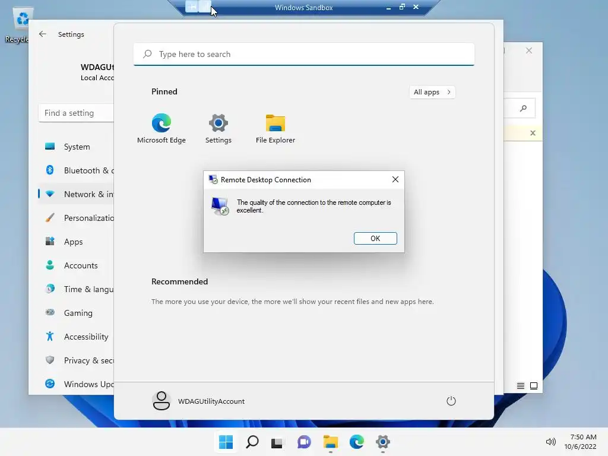This screenshot has width=608, height=456.
Task: Open Task View on the taskbar
Action: click(277, 442)
